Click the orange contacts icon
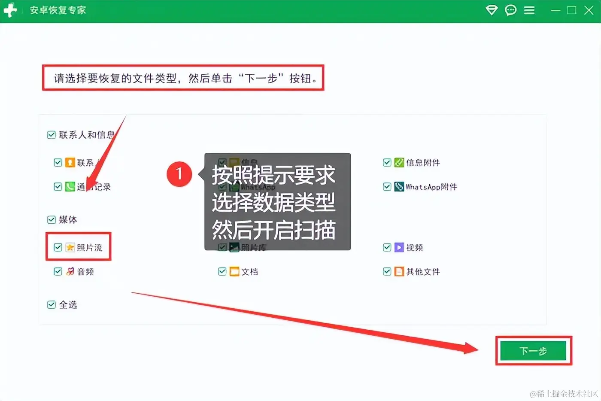The height and width of the screenshot is (401, 601). click(x=70, y=163)
